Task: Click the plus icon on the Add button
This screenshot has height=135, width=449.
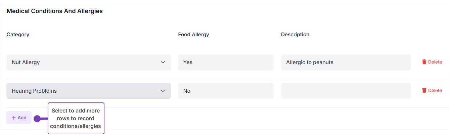Action: 14,118
